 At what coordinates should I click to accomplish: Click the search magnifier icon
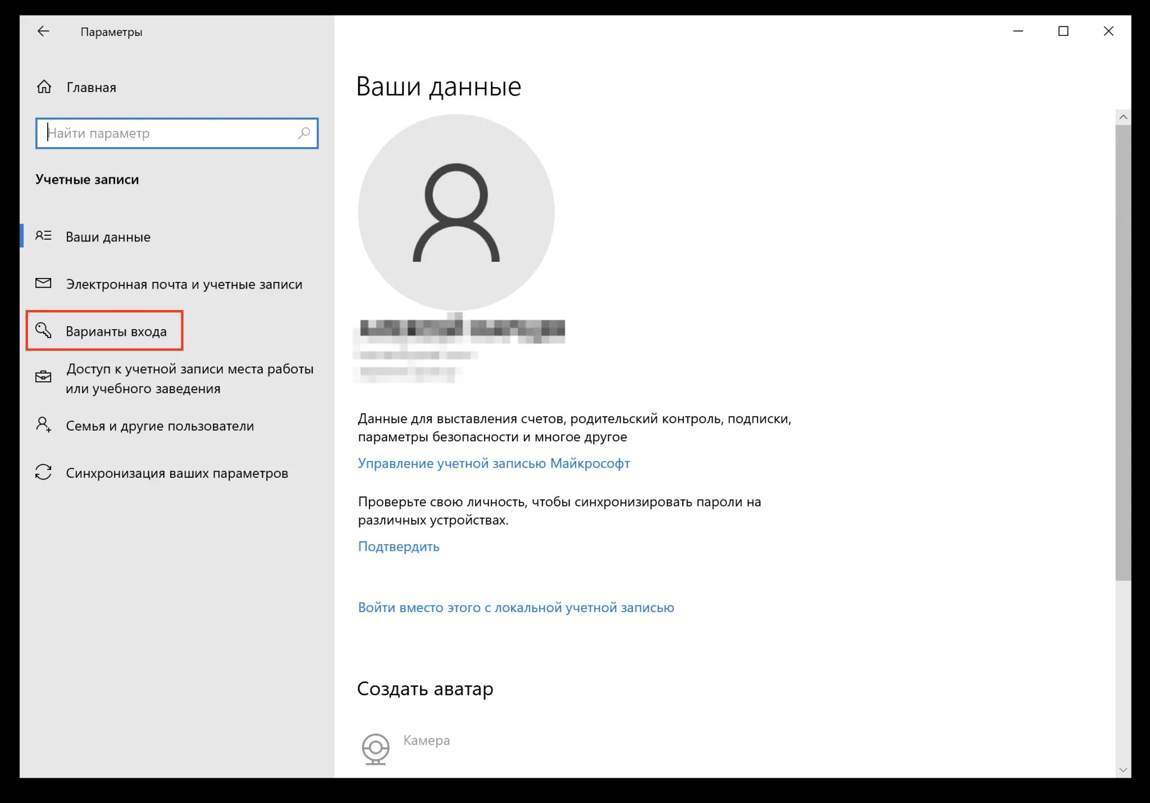tap(304, 133)
